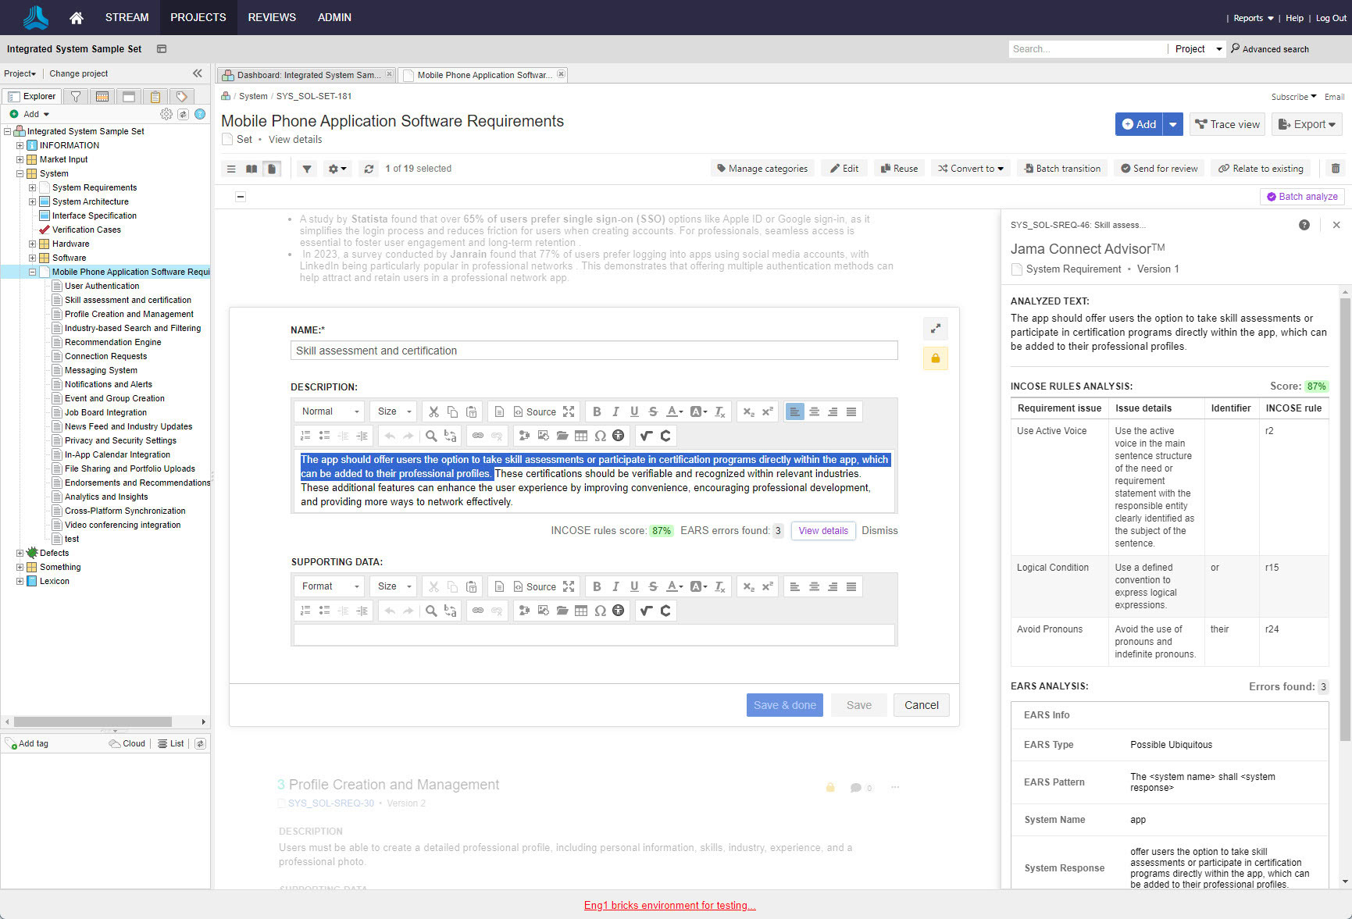This screenshot has height=919, width=1352.
Task: Open the Source view of the description
Action: [533, 411]
